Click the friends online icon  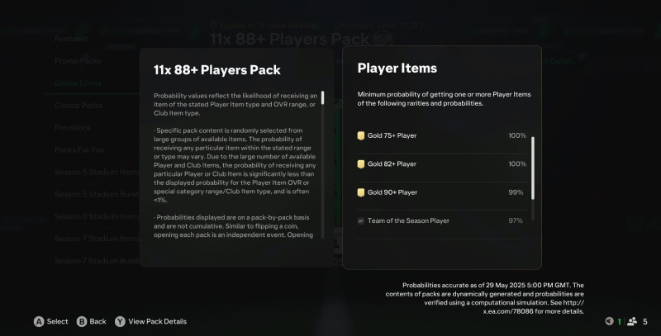pos(632,321)
